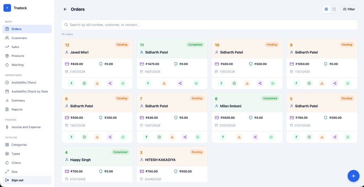Click the rupee payment icon on order 7
The image size is (364, 187).
click(x=146, y=137)
